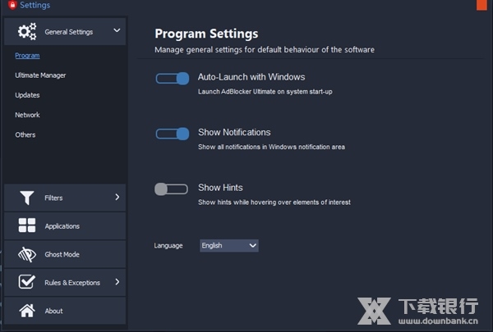Close the Settings window
Screen dimensions: 493x332
click(x=481, y=5)
